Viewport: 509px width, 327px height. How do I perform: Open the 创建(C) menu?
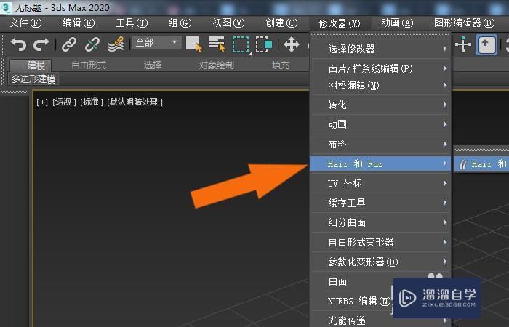coord(281,23)
